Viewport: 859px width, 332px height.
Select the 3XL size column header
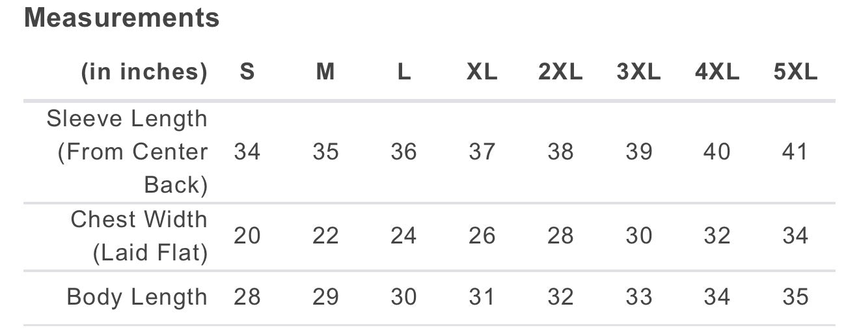pyautogui.click(x=638, y=72)
